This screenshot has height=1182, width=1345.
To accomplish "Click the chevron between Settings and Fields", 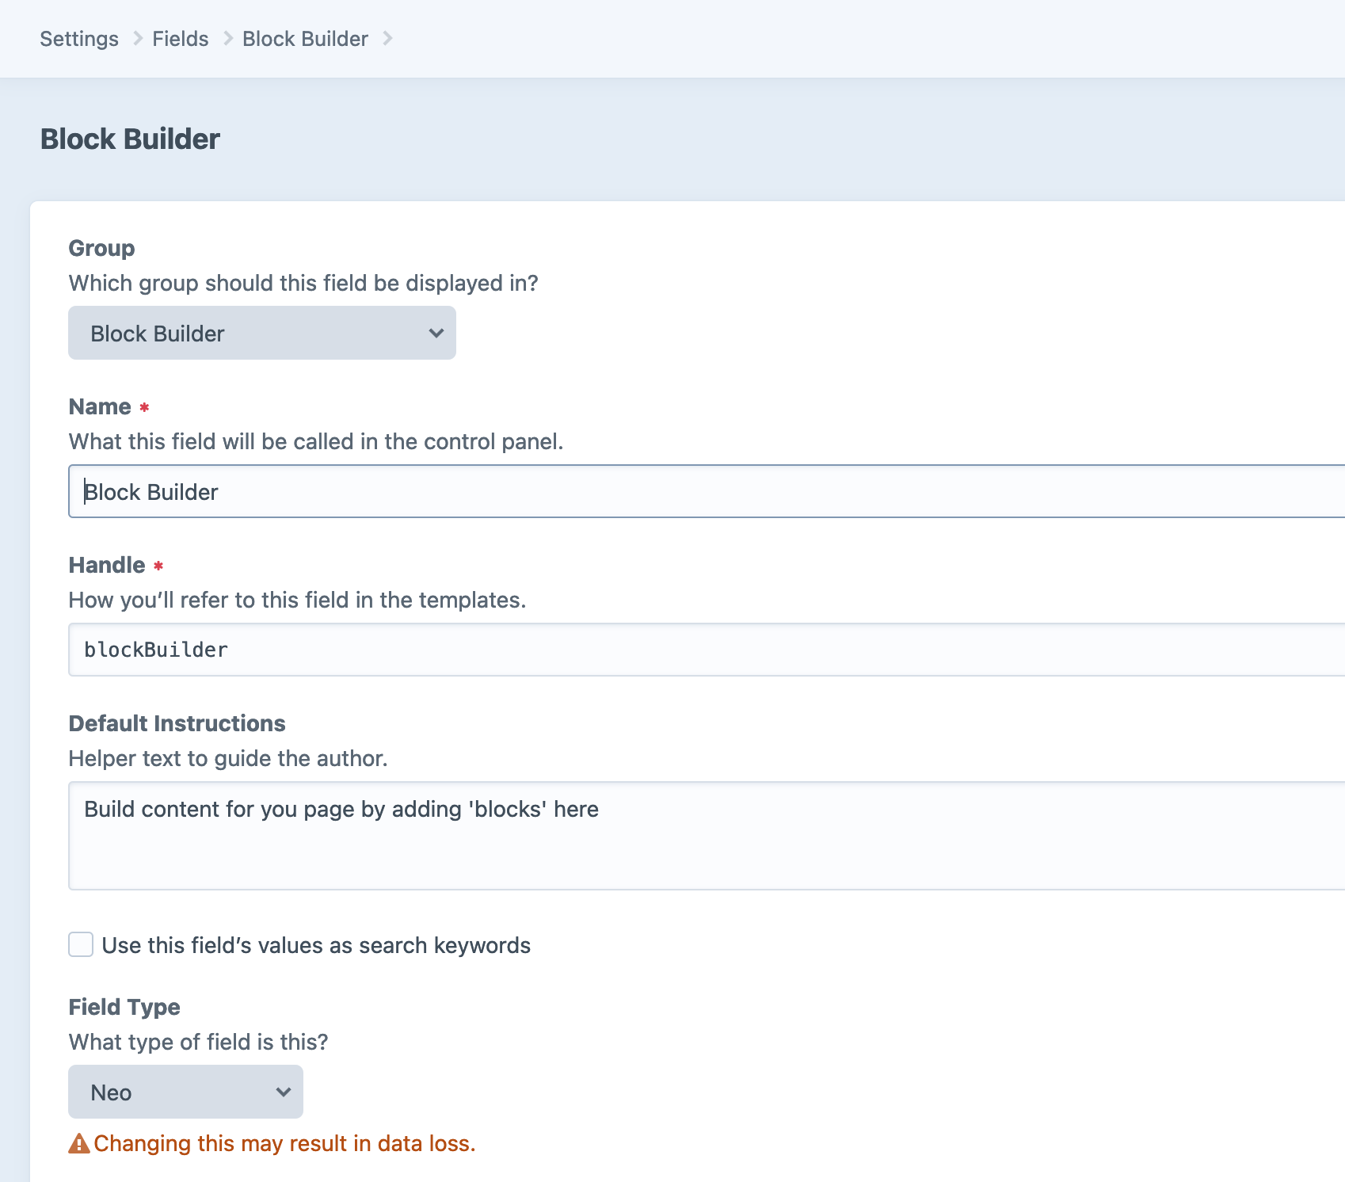I will click(137, 39).
